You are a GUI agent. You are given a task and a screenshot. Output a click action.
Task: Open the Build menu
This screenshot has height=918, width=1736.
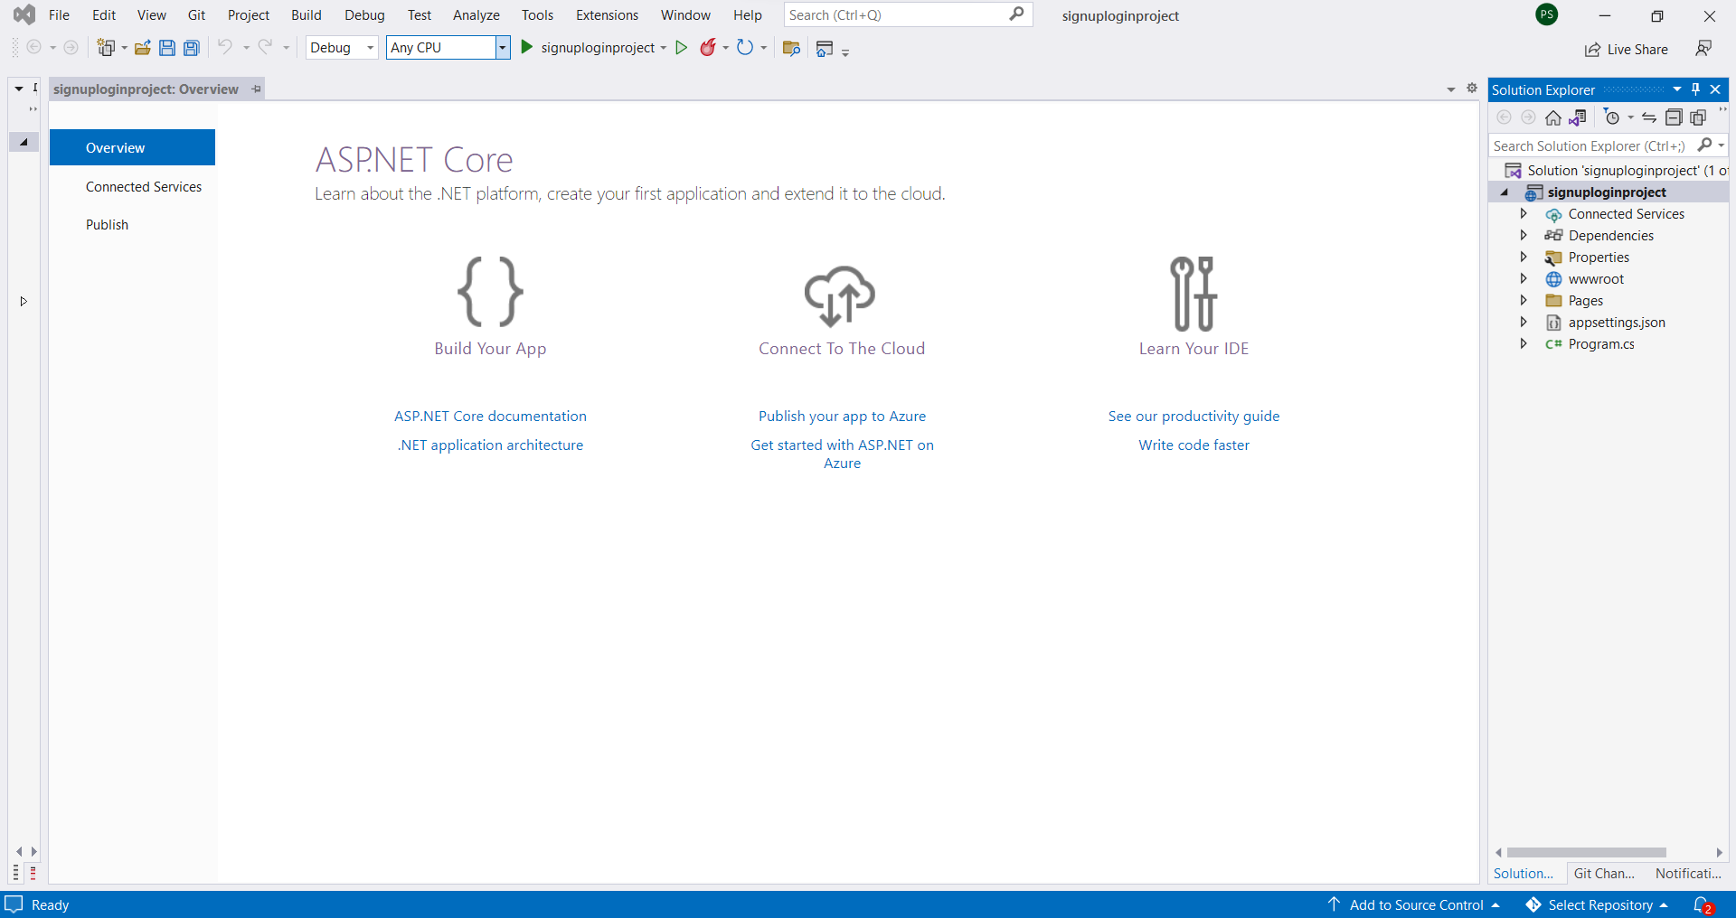[x=307, y=15]
